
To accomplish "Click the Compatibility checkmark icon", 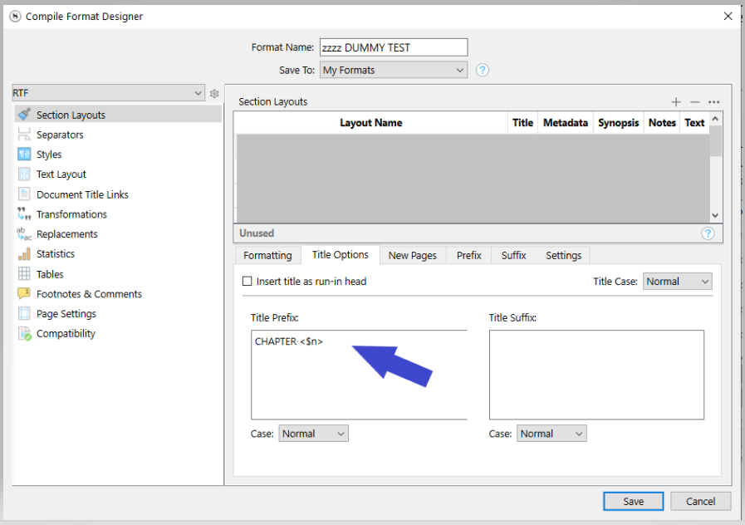I will (24, 334).
